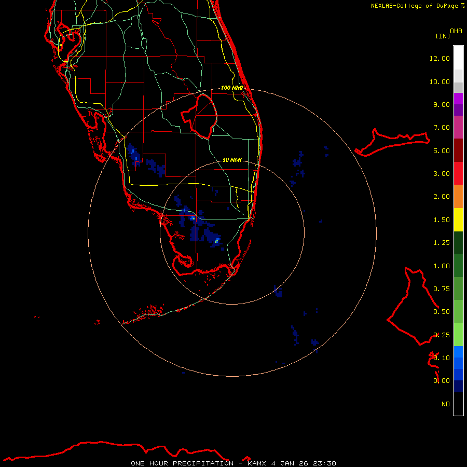Image resolution: width=467 pixels, height=467 pixels.
Task: Select the pale green swatch next to 0.25
Action: 458,335
